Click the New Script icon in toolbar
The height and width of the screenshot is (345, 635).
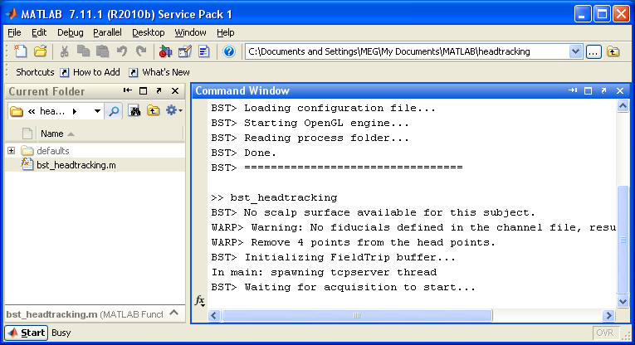tap(20, 51)
